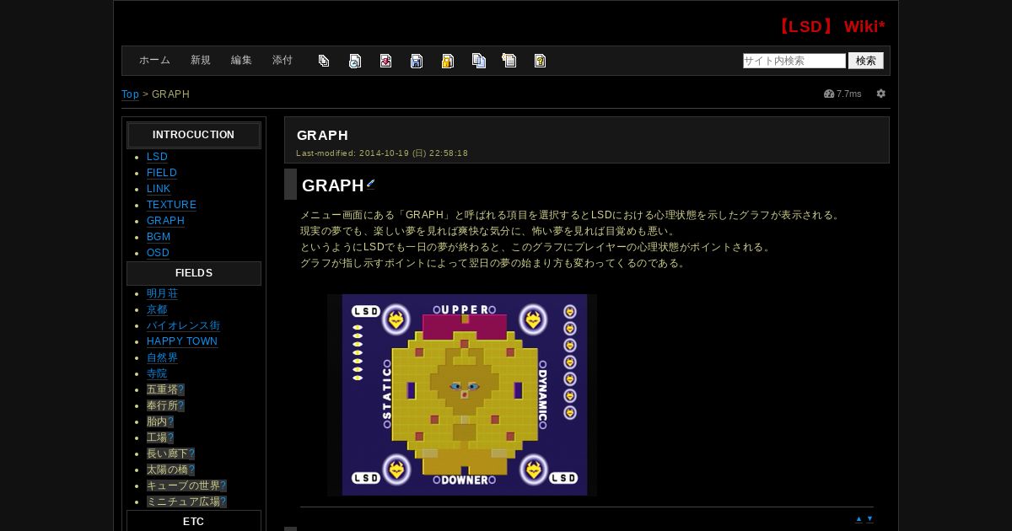Open the GRAPH sidebar link
Screen dimensions: 1012x531
pos(165,221)
